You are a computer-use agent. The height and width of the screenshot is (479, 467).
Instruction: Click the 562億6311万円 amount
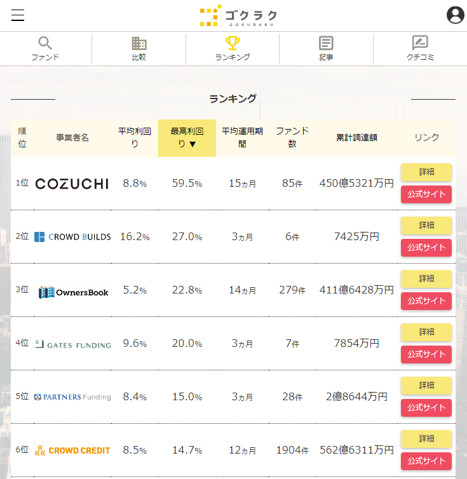(x=356, y=450)
